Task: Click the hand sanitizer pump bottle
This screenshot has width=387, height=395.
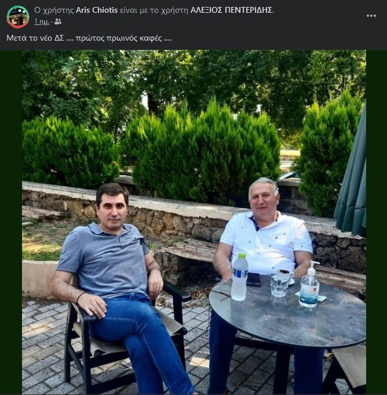Action: 309,286
